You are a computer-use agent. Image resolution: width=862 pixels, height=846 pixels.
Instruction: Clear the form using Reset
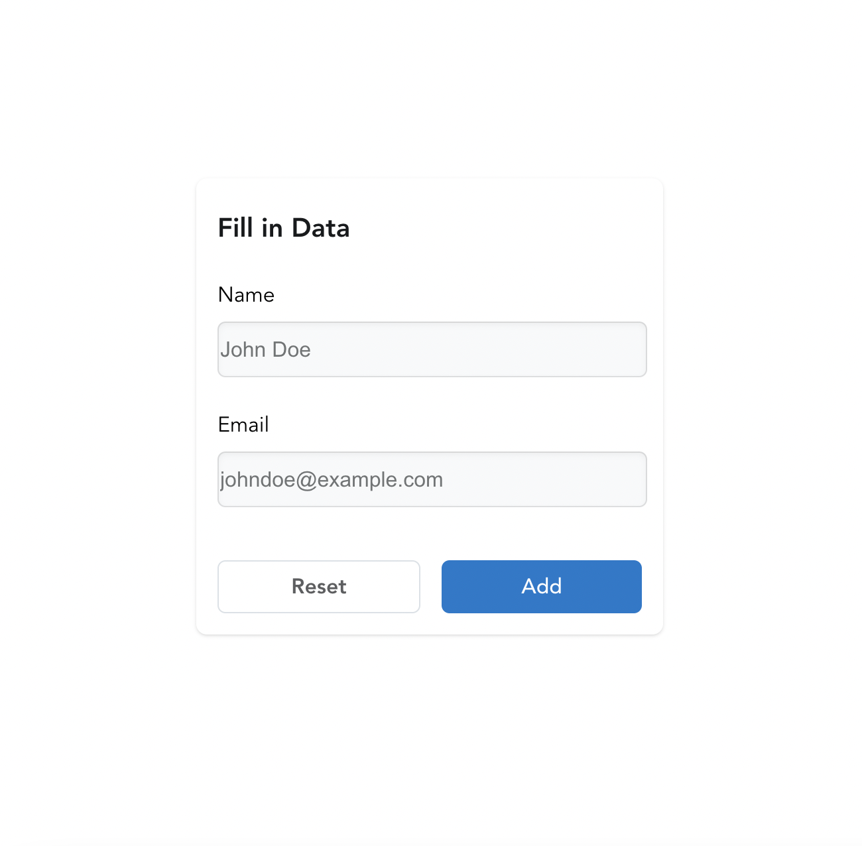click(x=319, y=587)
